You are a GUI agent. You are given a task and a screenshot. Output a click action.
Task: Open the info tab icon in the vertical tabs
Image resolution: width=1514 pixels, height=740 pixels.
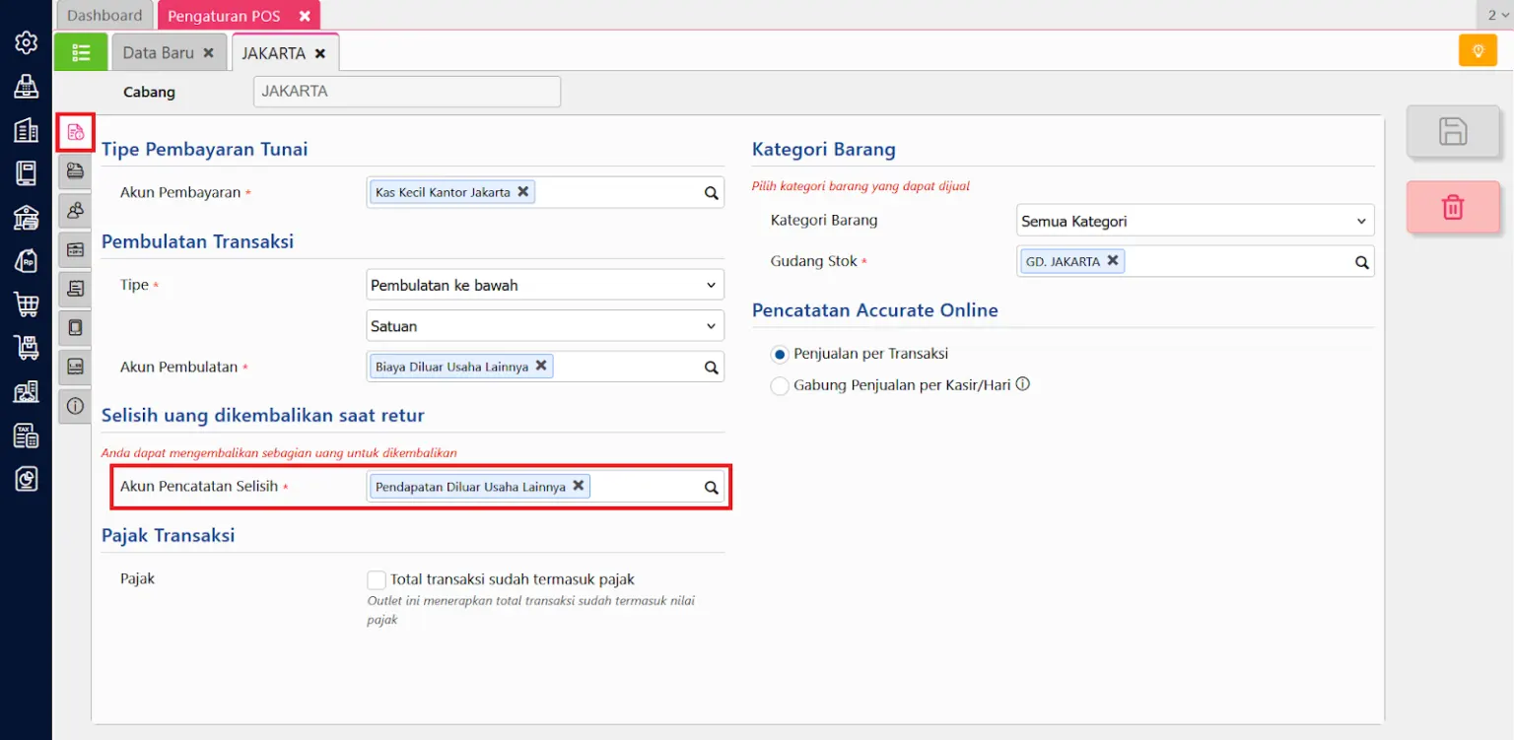[x=75, y=405]
